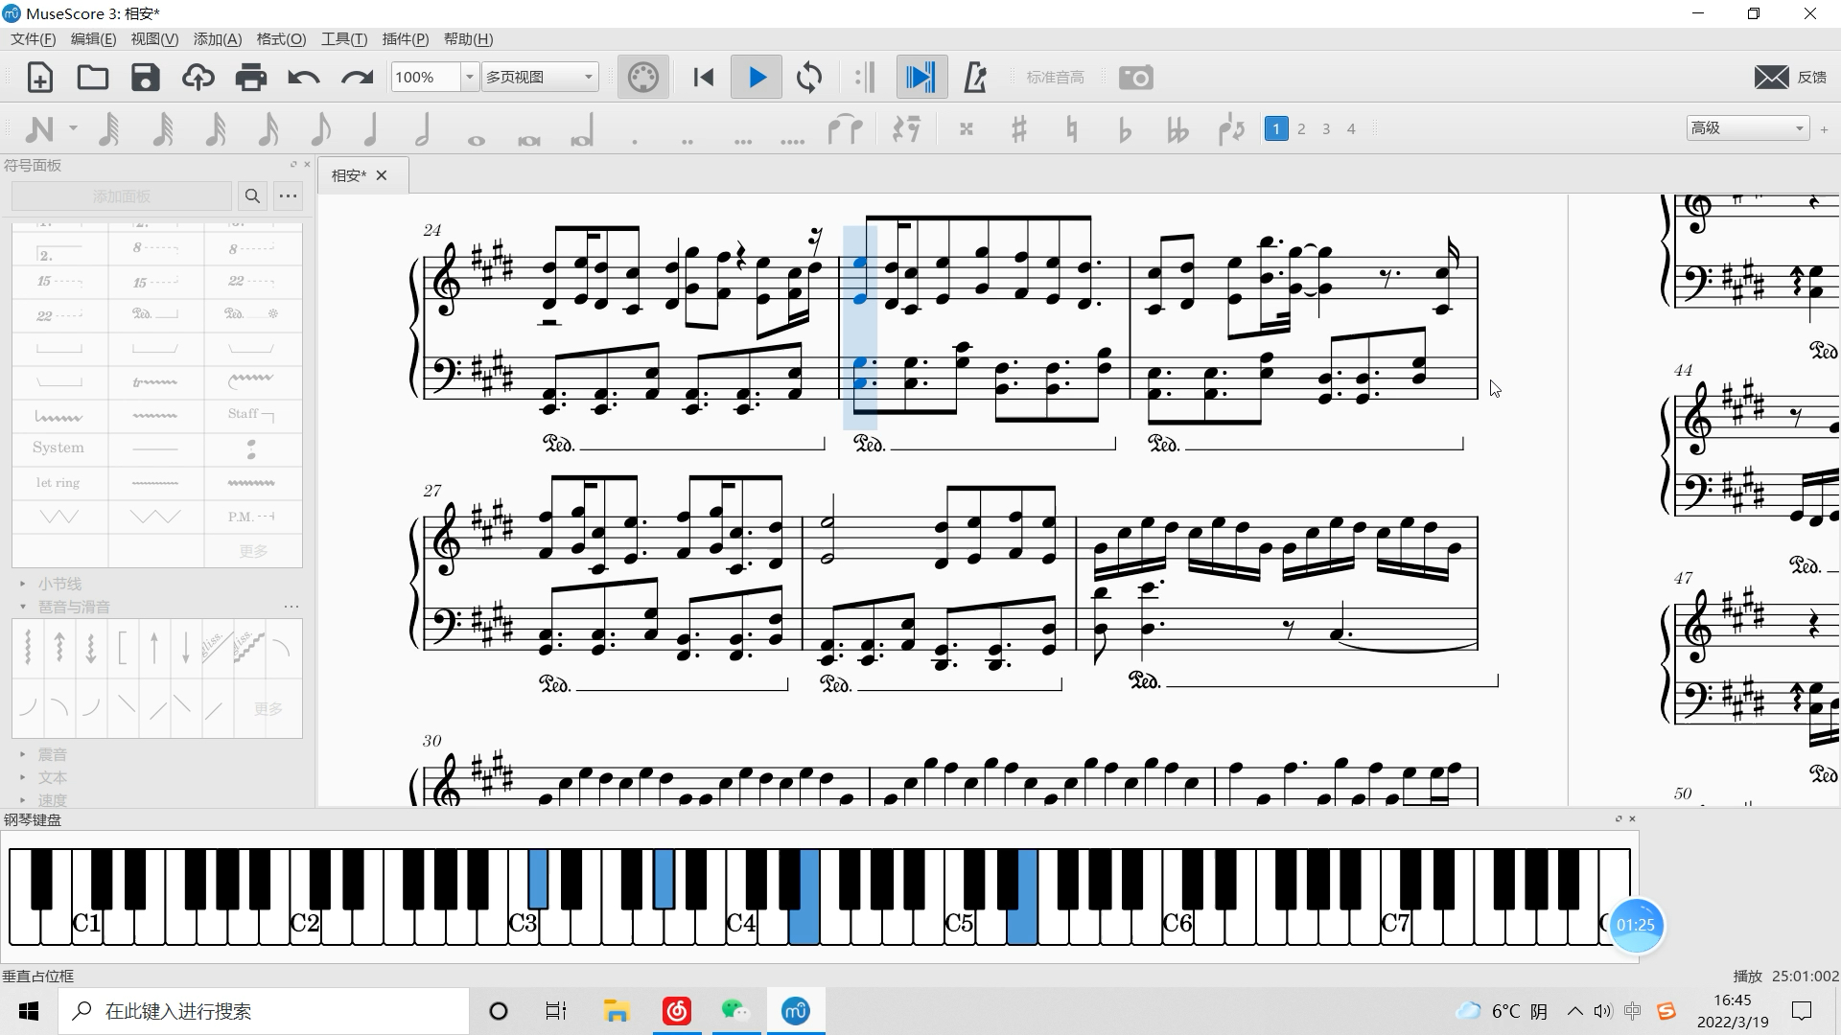
Task: Apply the flat accidental
Action: [x=1125, y=128]
